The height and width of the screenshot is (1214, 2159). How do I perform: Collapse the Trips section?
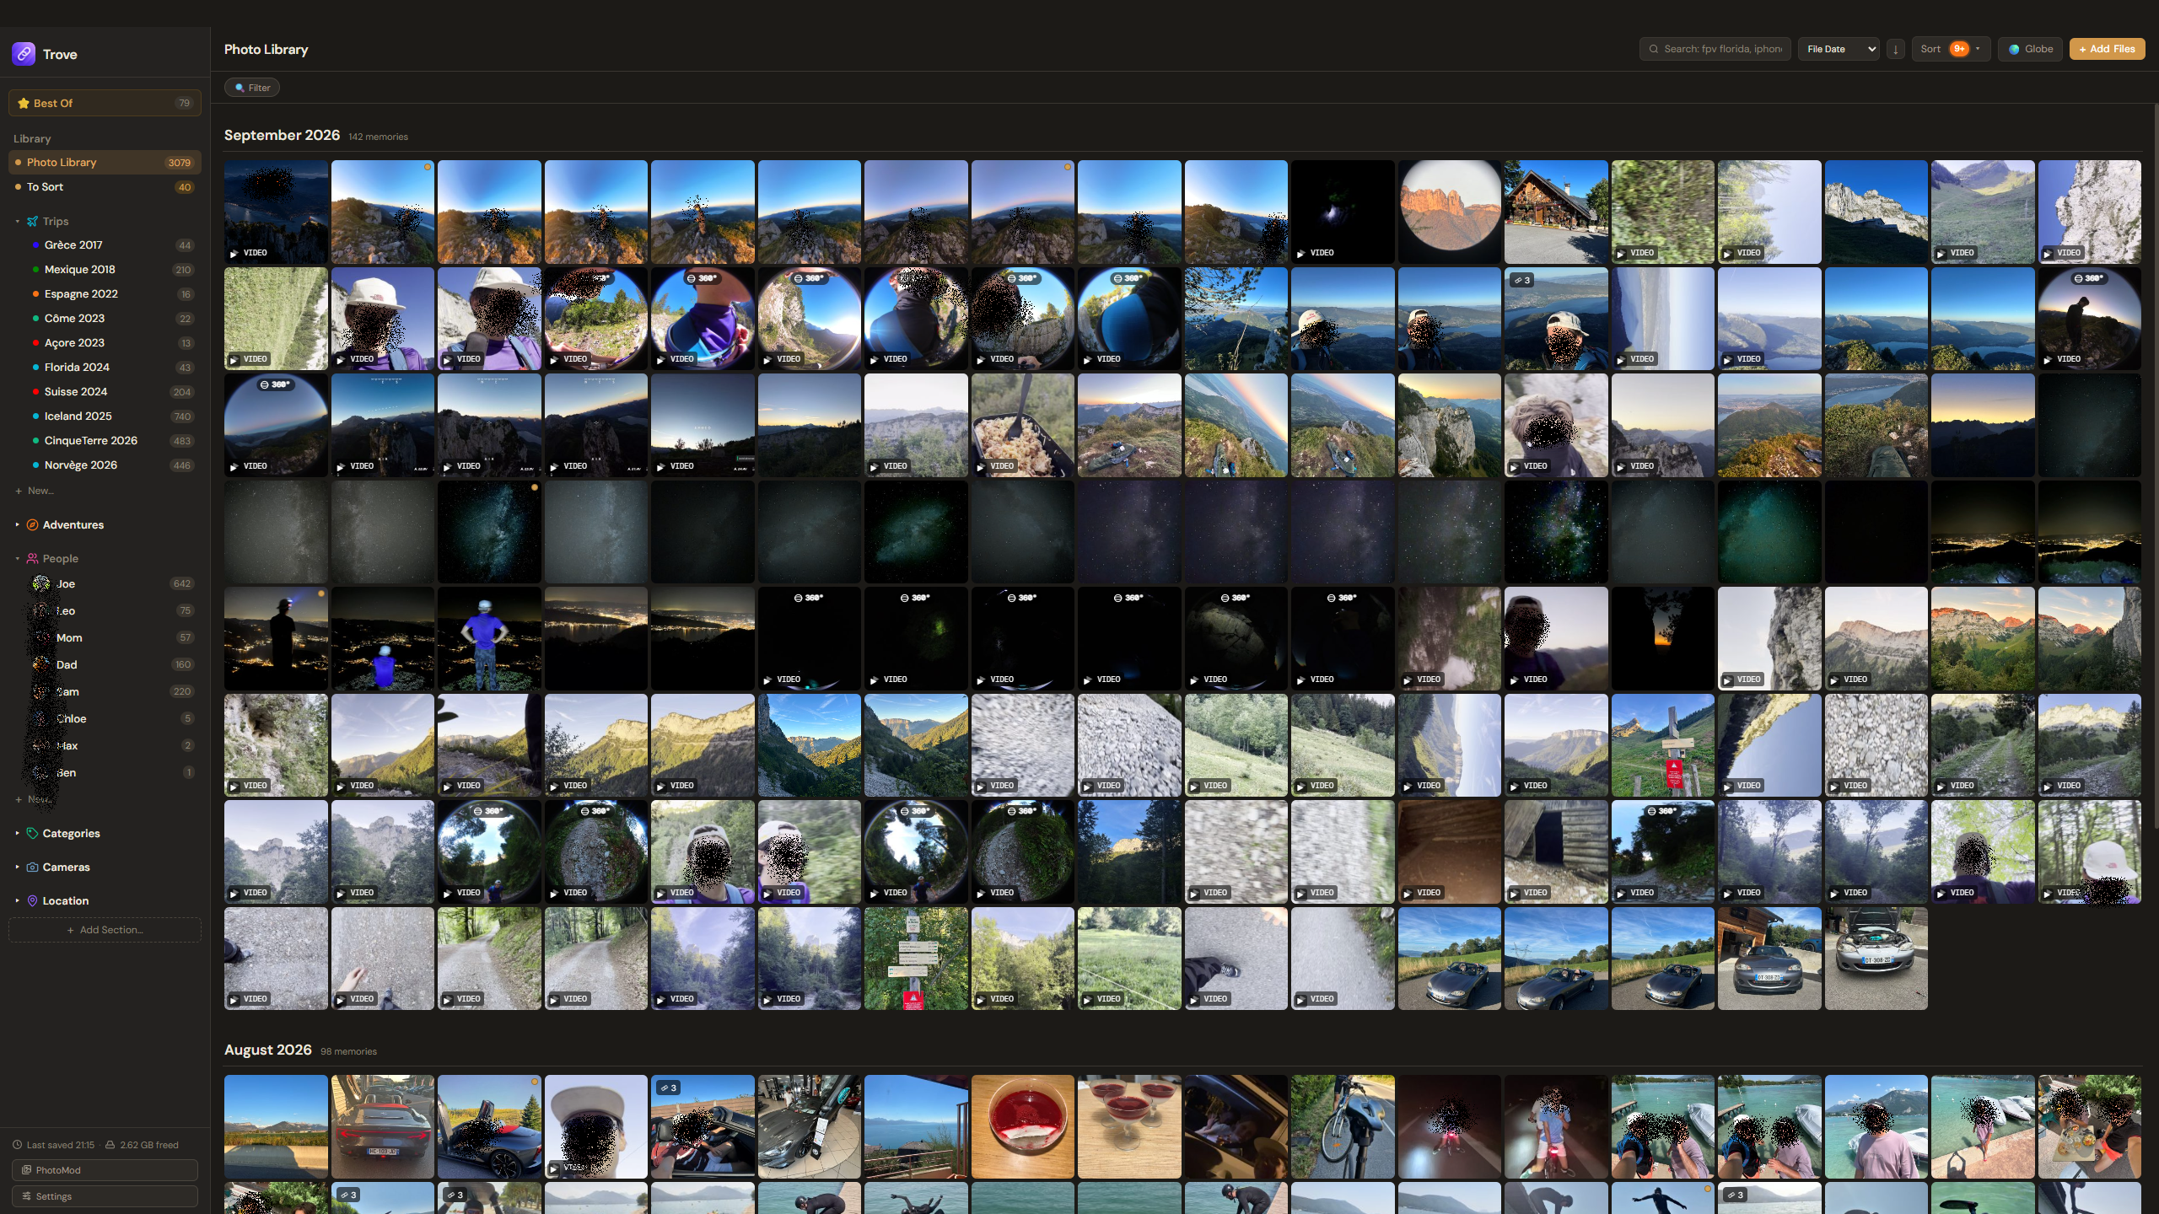click(17, 221)
